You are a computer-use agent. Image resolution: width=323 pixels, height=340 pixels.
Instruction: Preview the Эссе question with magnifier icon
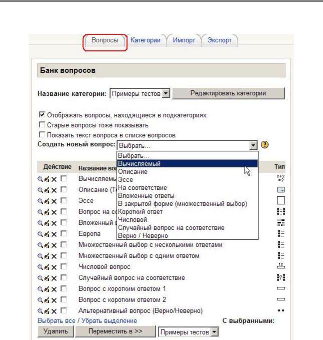(40, 201)
